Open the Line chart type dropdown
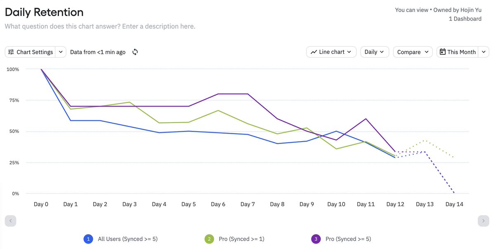This screenshot has height=249, width=495. [x=331, y=52]
